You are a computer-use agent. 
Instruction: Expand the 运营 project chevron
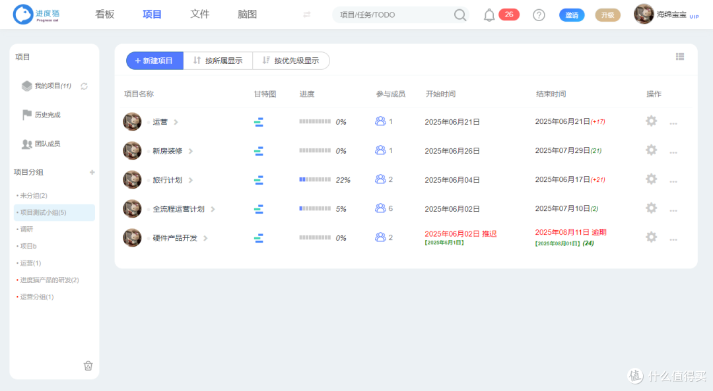point(176,122)
